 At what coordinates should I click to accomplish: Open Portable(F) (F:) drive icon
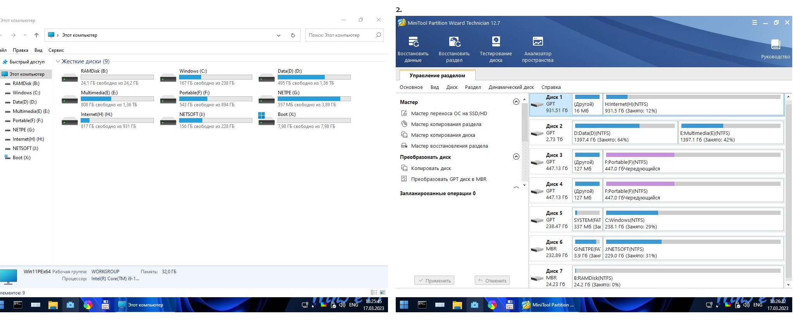point(168,100)
